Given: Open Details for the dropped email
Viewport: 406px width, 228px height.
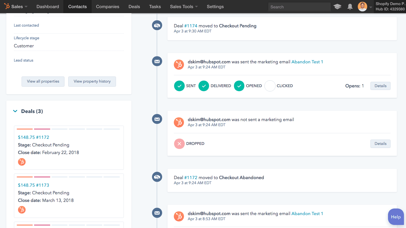Looking at the screenshot, I should click(380, 144).
